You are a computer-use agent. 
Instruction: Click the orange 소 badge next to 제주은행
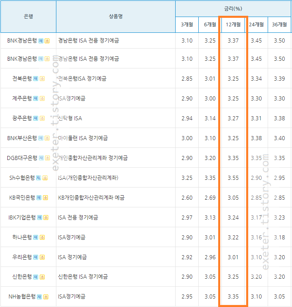tap(42, 98)
